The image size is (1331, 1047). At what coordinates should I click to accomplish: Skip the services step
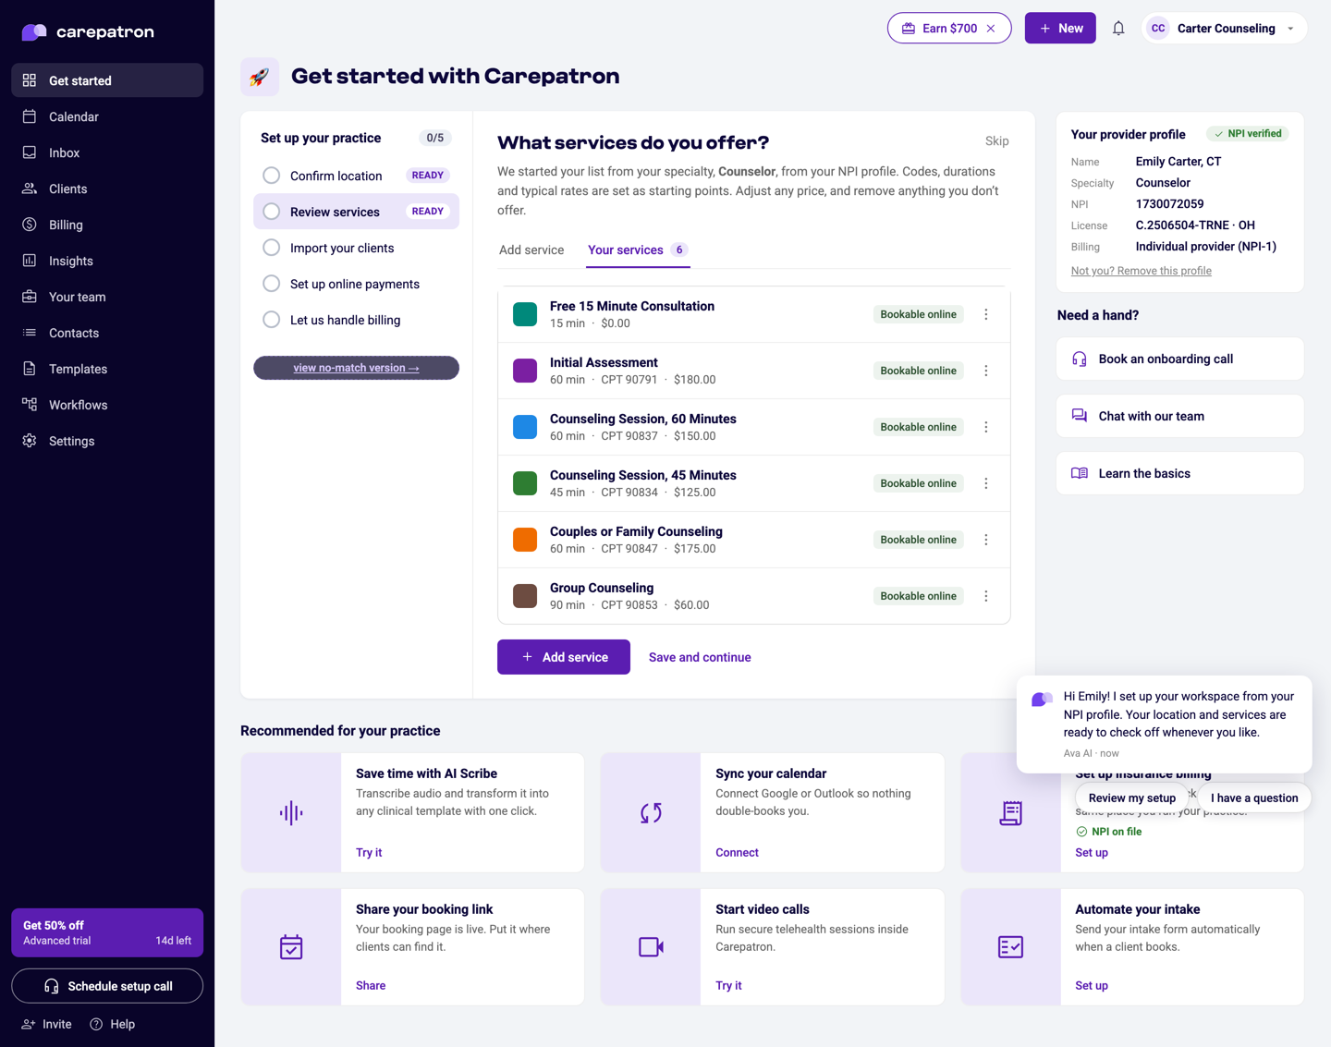coord(997,141)
